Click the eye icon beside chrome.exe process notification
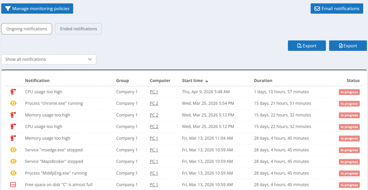The height and width of the screenshot is (190, 368). tap(13, 103)
